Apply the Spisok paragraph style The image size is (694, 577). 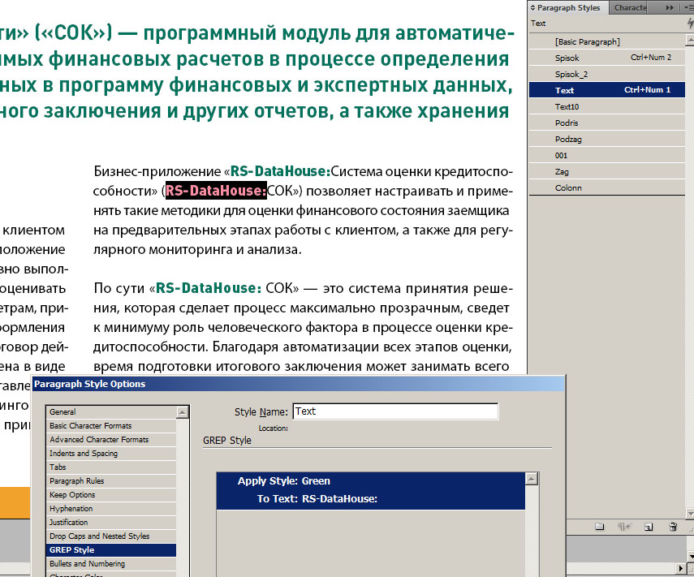pyautogui.click(x=607, y=58)
